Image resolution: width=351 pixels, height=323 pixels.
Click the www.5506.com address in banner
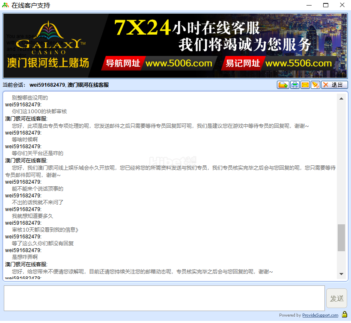[x=298, y=64]
